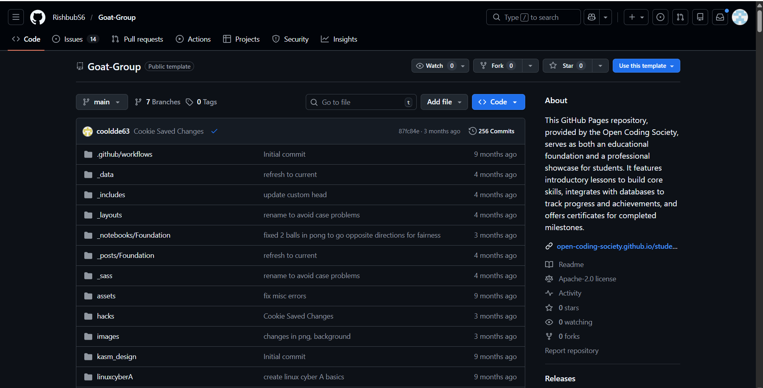Open the Insights tab
Viewport: 763px width, 388px height.
[x=339, y=39]
